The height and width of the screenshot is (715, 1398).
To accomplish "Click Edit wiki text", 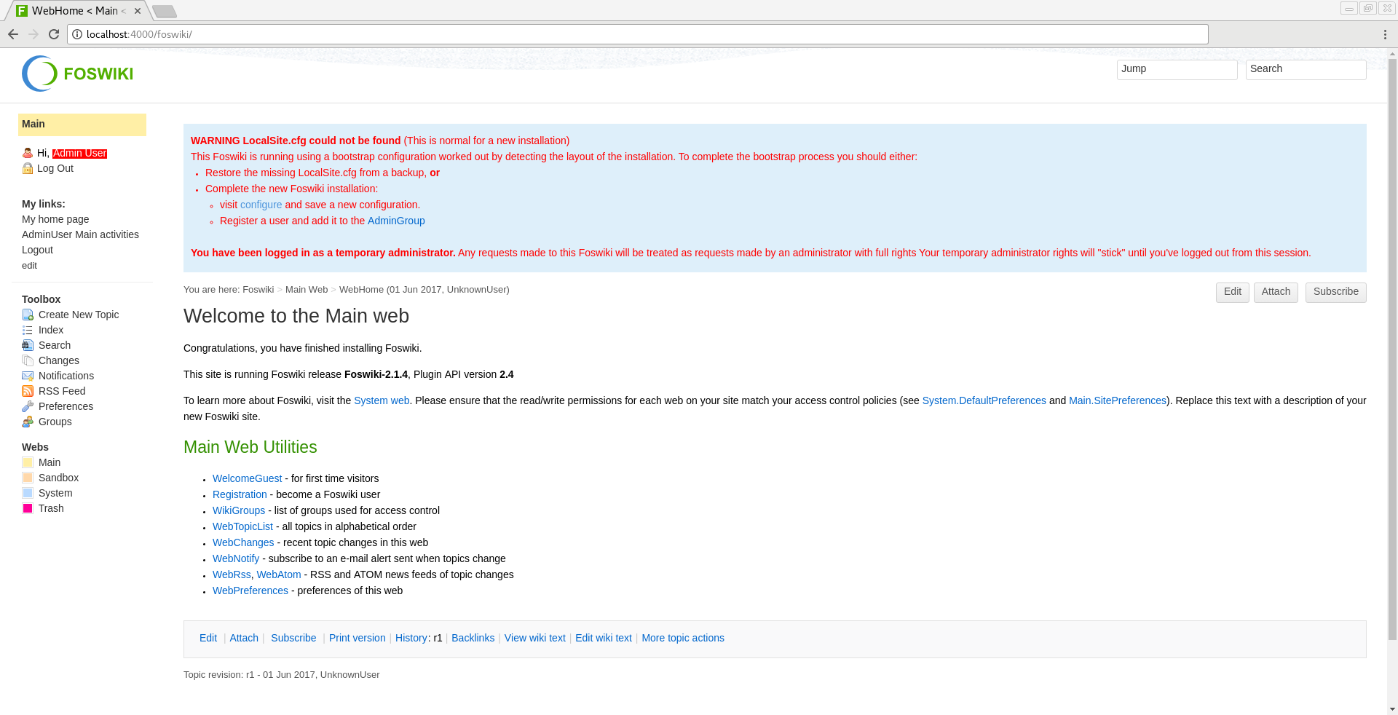I will click(604, 638).
